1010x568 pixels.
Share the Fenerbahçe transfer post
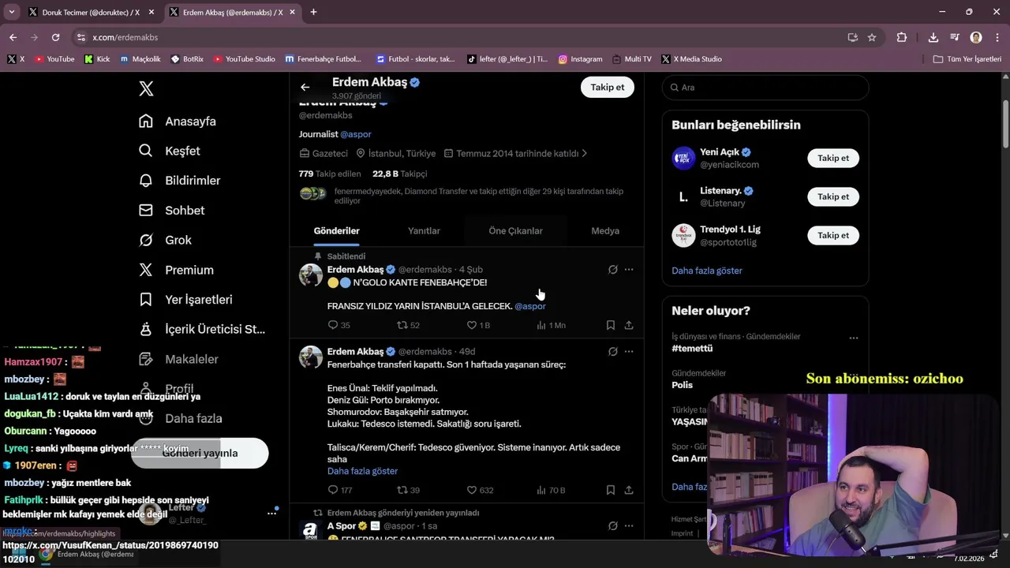point(629,490)
